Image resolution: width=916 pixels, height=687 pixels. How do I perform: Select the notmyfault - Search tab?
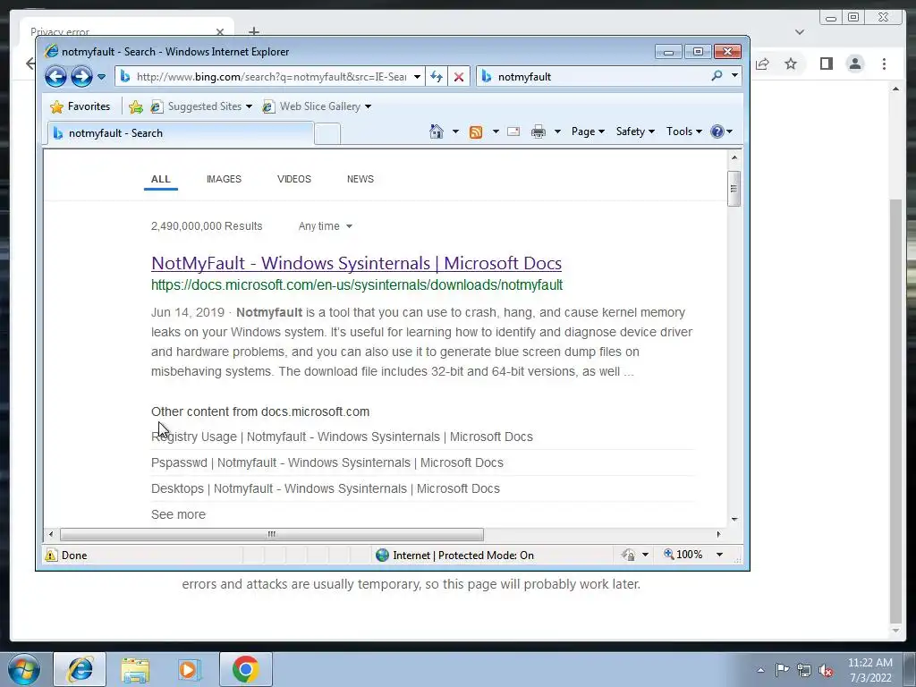[x=180, y=133]
